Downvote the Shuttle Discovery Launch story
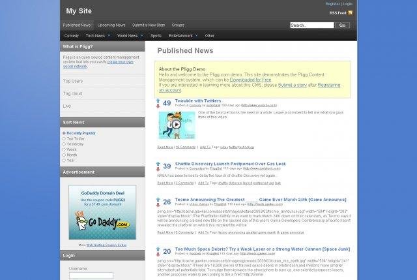This screenshot has height=280, width=417. click(158, 169)
